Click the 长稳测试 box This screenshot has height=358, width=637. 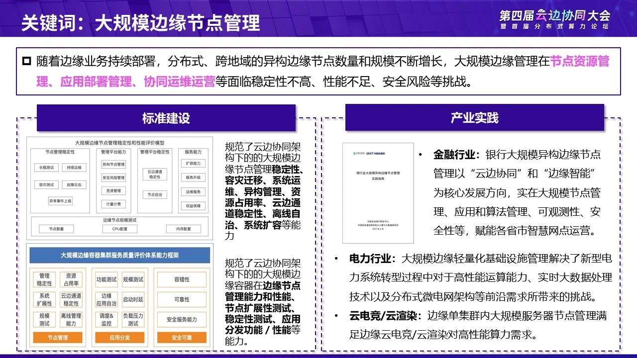tap(46, 168)
